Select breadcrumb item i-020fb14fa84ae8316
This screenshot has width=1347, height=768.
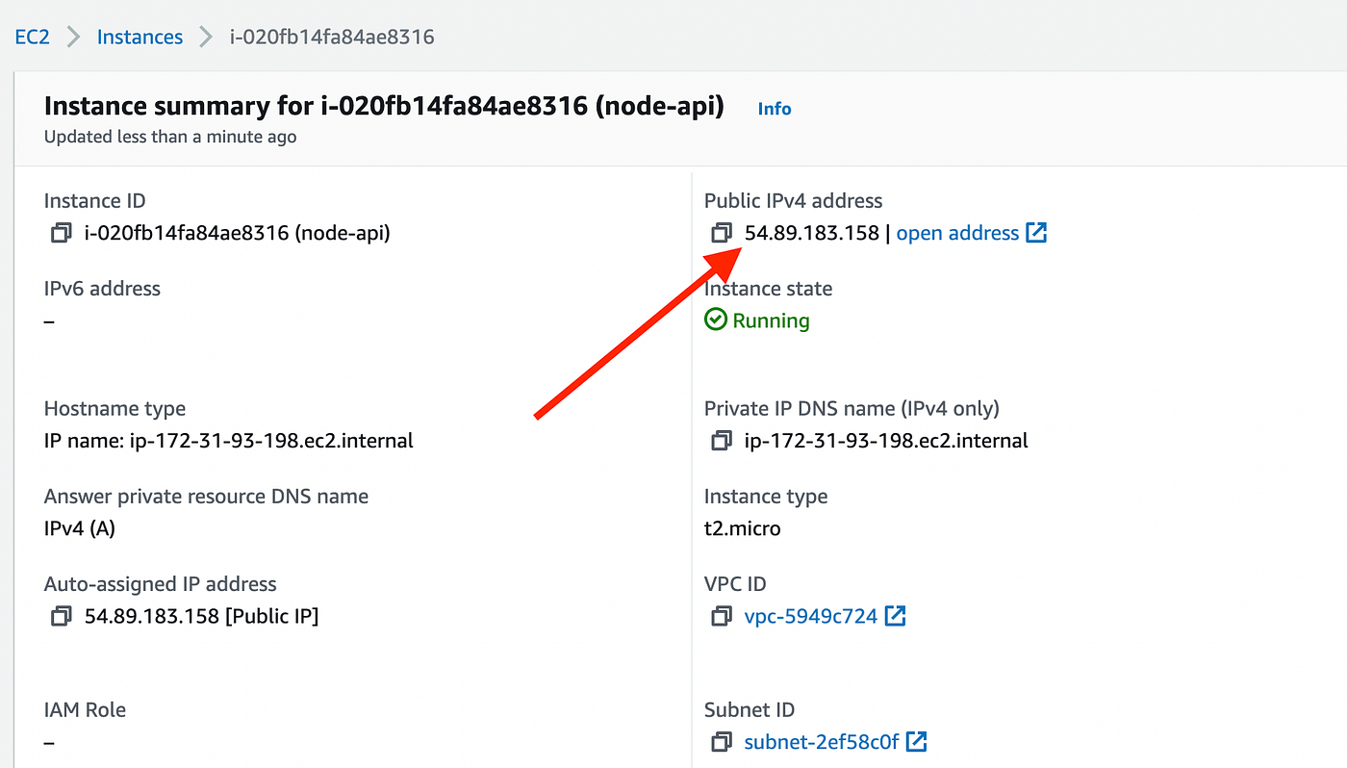[332, 37]
